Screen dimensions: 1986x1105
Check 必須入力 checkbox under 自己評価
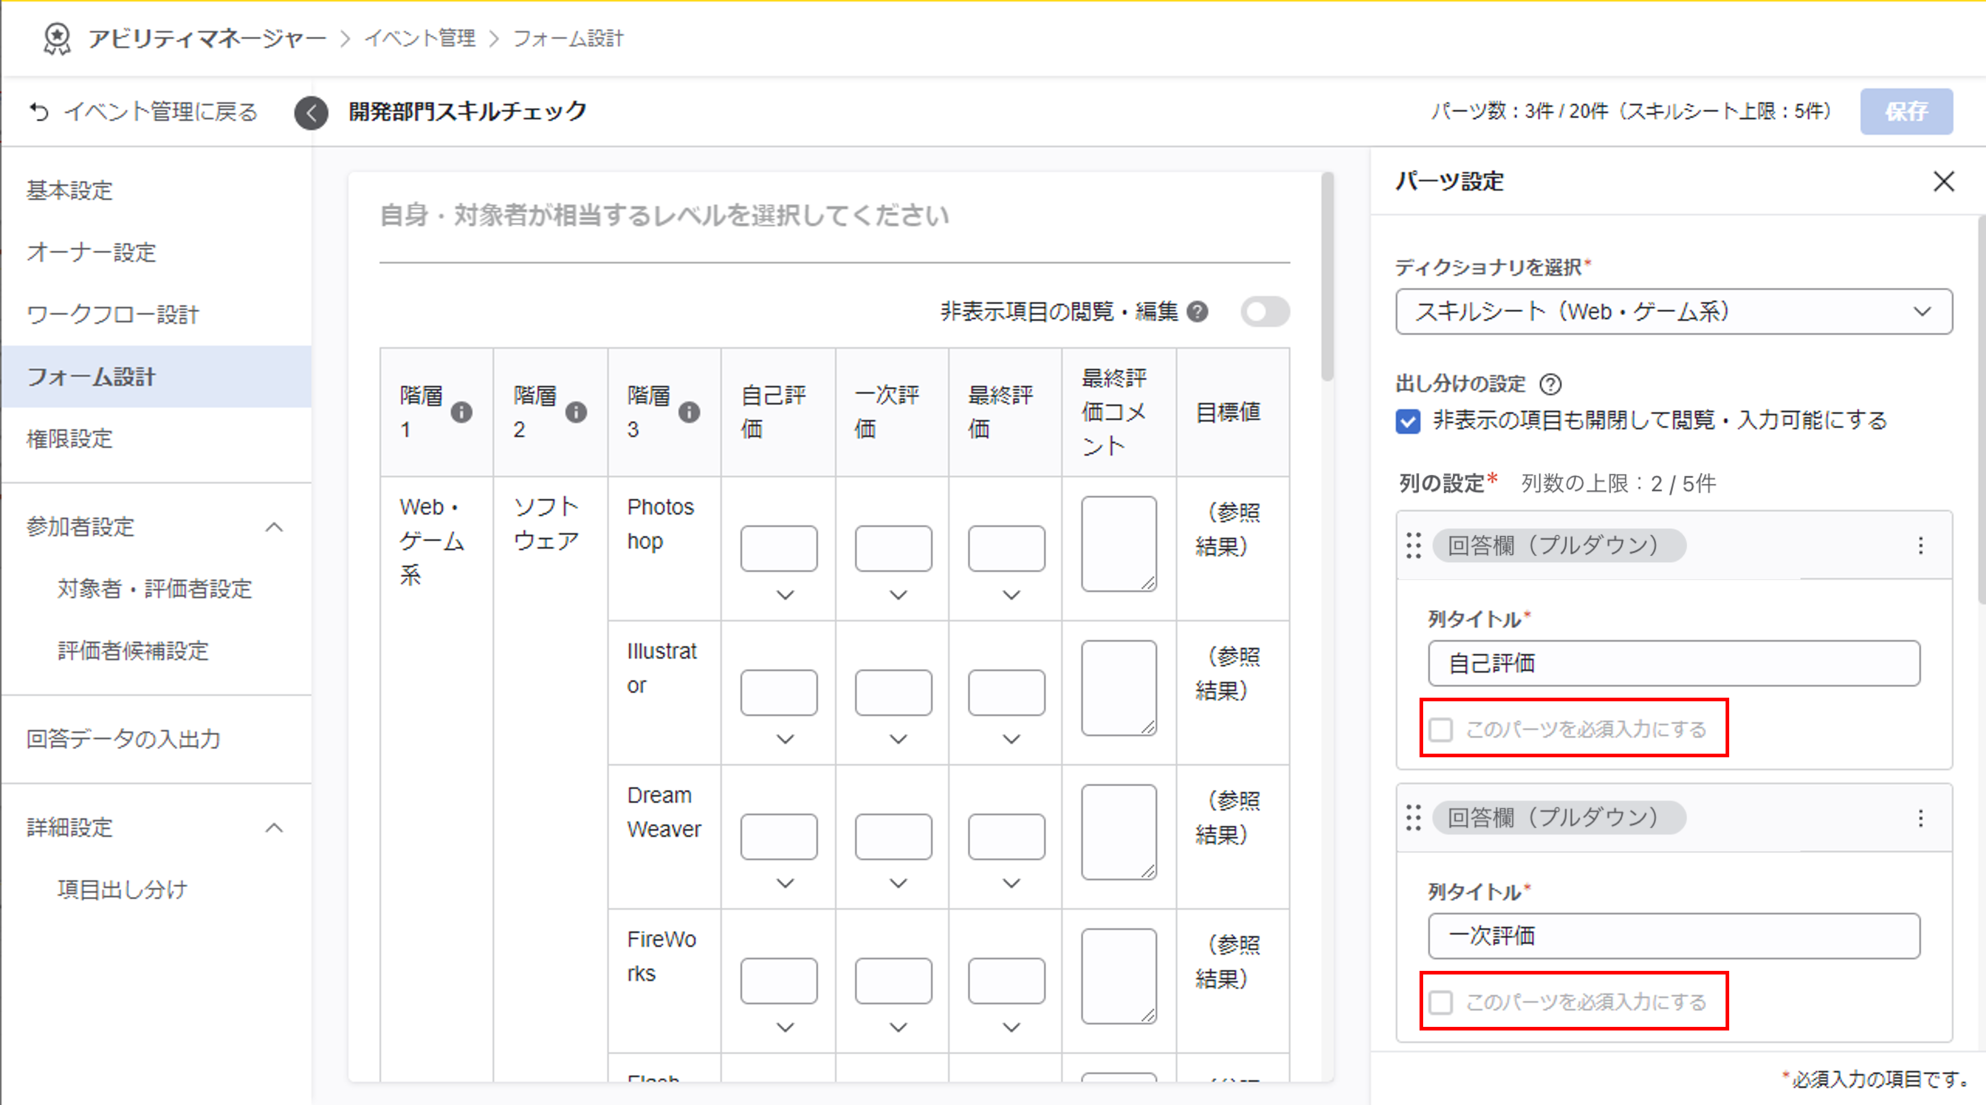[1440, 729]
